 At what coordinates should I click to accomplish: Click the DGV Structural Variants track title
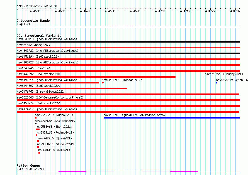point(39,36)
